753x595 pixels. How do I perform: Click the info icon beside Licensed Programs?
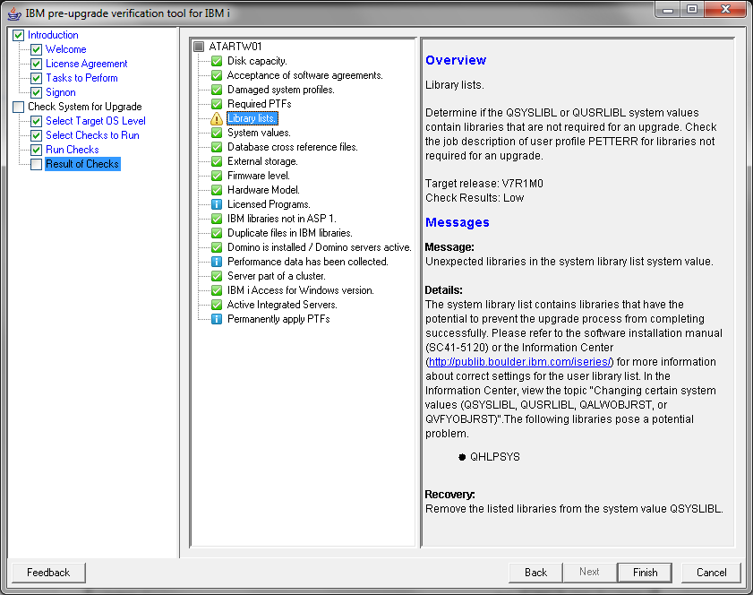click(x=216, y=204)
